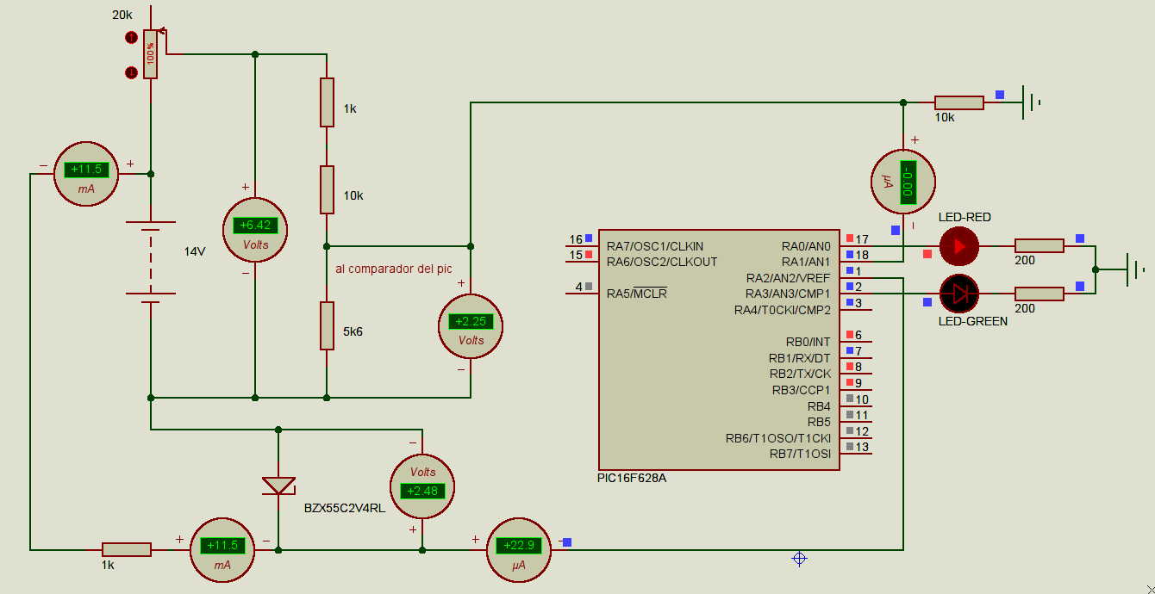Viewport: 1155px width, 594px height.
Task: Click the 20k potentiometer's upper increase button
Action: [132, 38]
